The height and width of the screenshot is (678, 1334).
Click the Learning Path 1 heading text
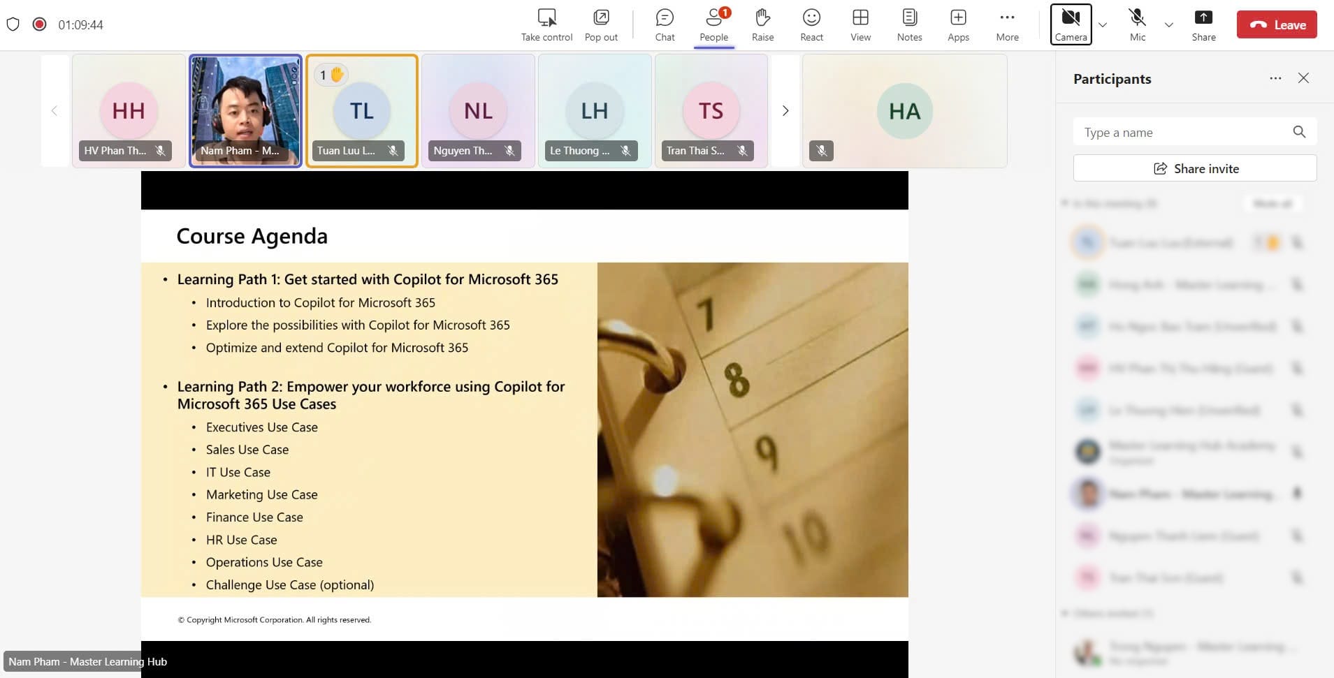368,279
